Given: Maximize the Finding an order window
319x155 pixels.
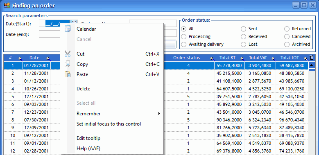Looking at the screenshot, I should (304, 5).
